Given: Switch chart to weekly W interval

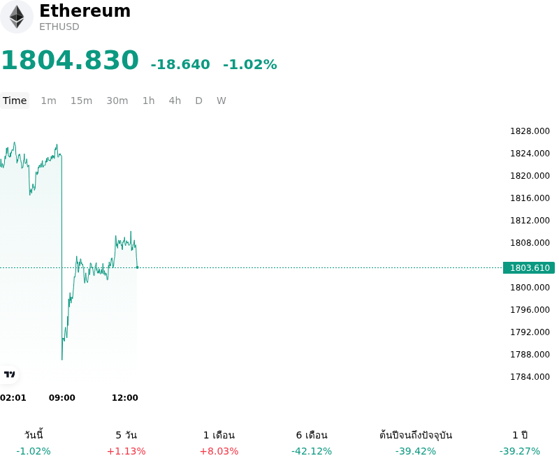Looking at the screenshot, I should pos(222,101).
